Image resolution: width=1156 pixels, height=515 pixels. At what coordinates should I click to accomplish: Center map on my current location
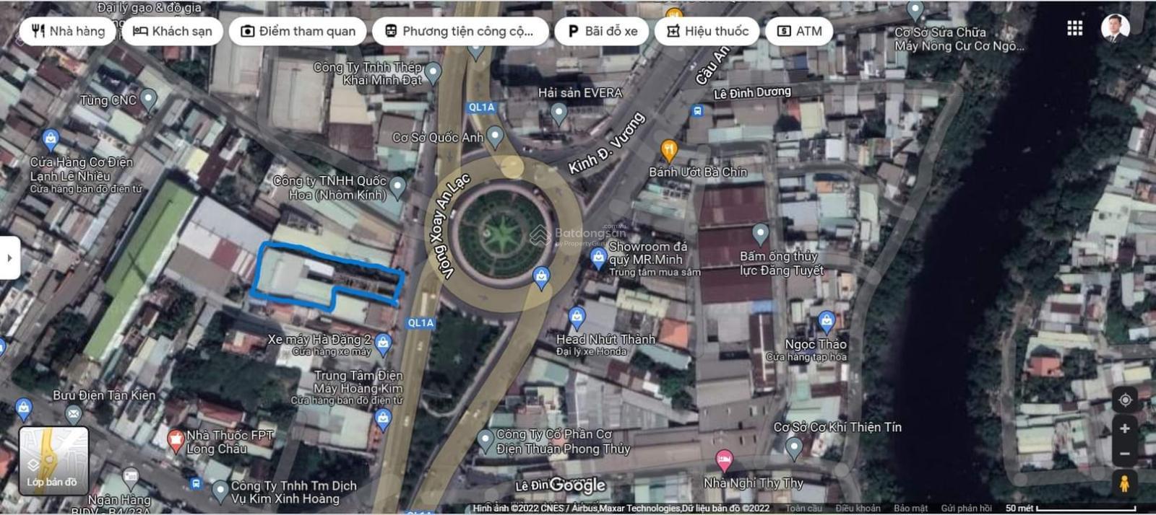(1124, 400)
